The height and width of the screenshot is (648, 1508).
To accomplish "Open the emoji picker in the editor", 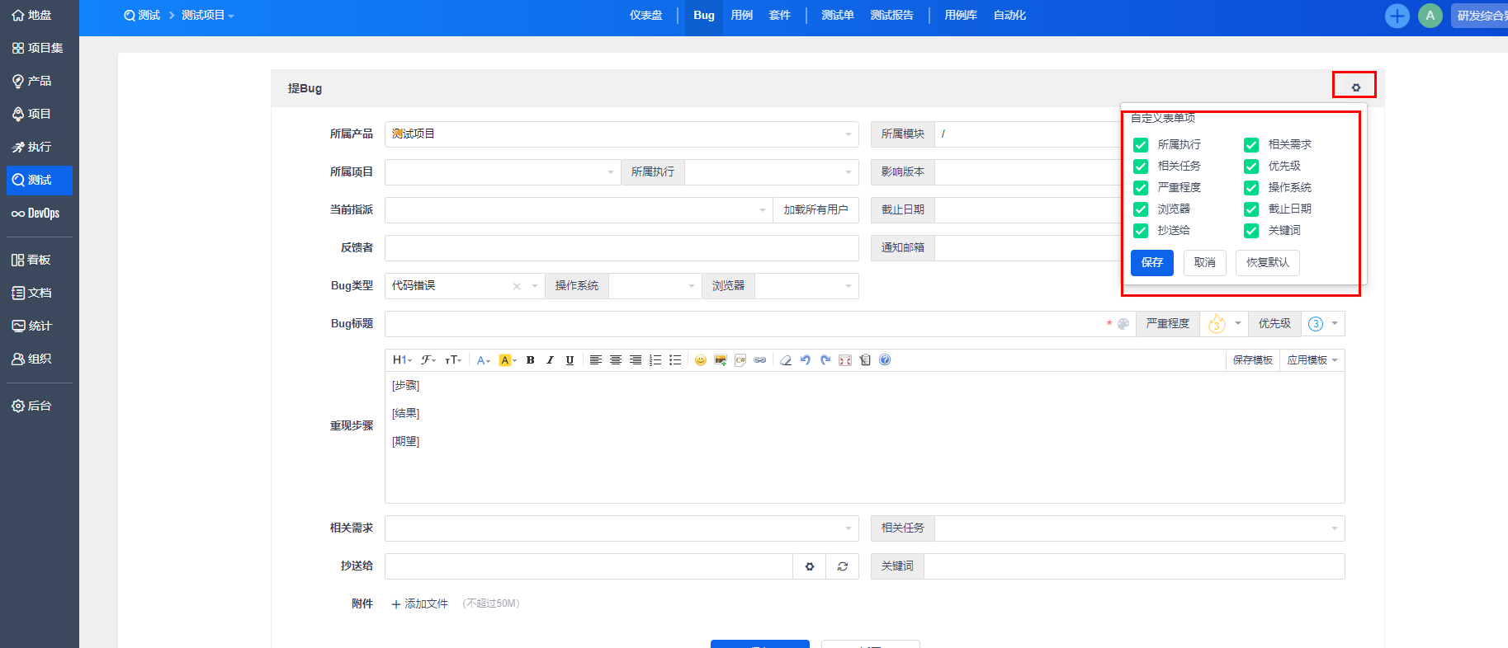I will pyautogui.click(x=701, y=360).
